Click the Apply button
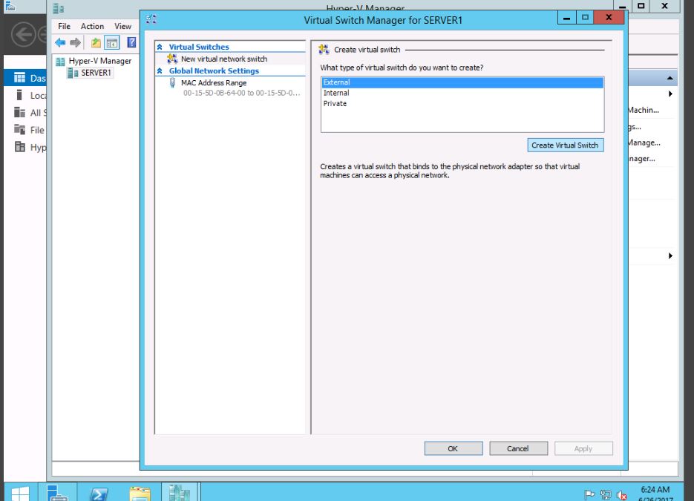 click(583, 448)
